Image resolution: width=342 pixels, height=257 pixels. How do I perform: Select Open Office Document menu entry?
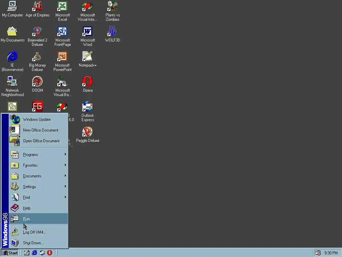38,141
